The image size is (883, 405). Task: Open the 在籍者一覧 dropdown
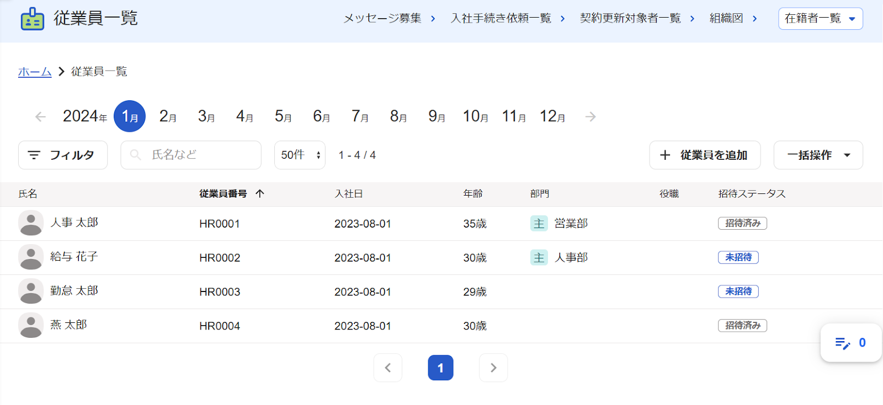coord(821,19)
